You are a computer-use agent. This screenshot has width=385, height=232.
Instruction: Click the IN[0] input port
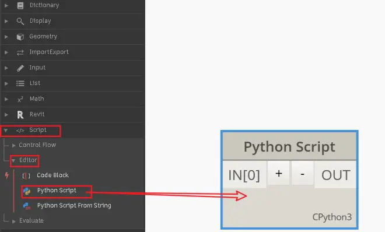click(244, 175)
